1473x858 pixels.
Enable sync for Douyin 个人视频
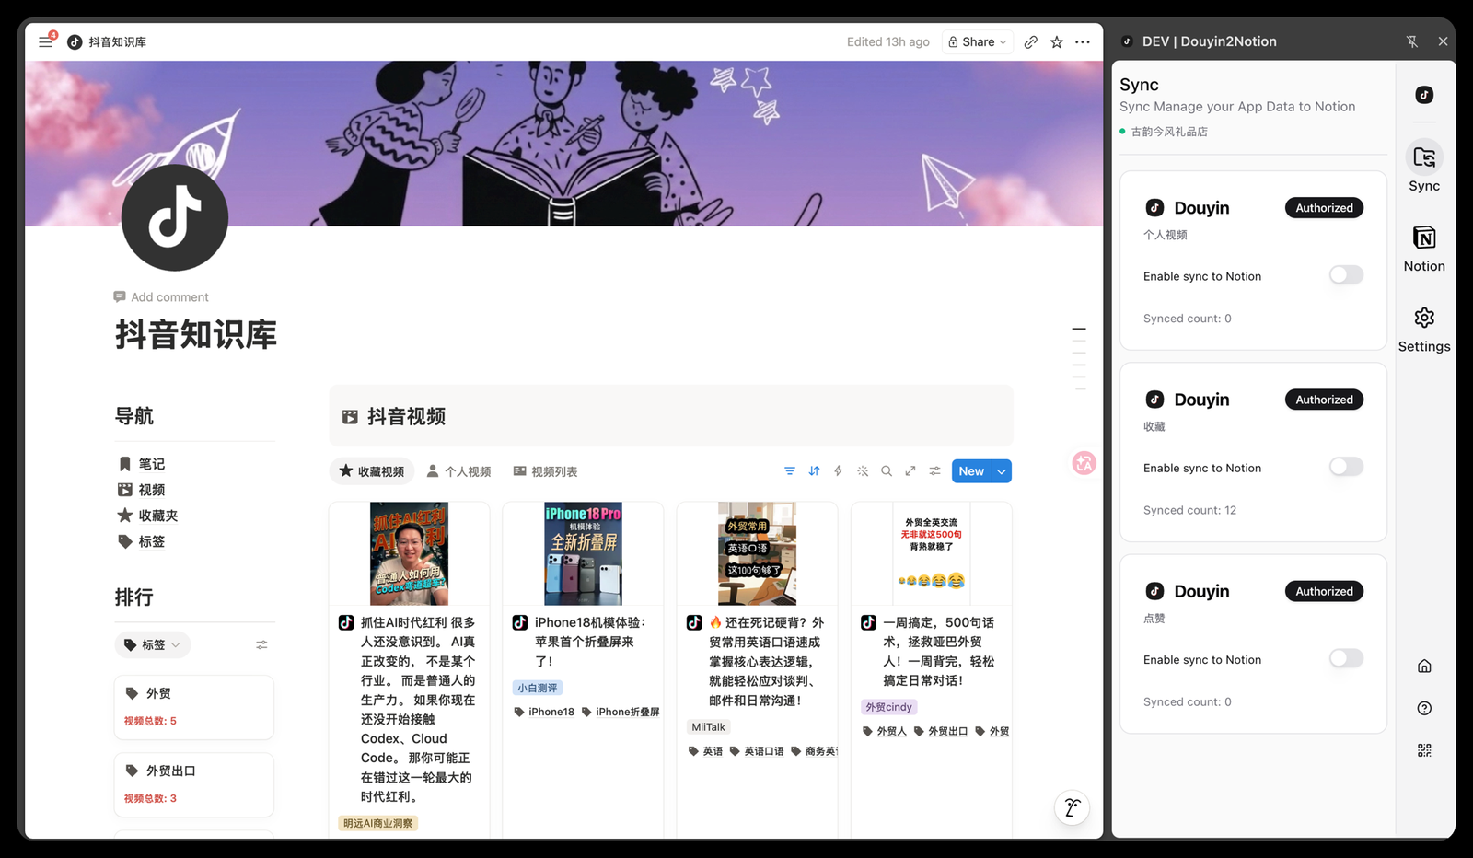tap(1346, 275)
